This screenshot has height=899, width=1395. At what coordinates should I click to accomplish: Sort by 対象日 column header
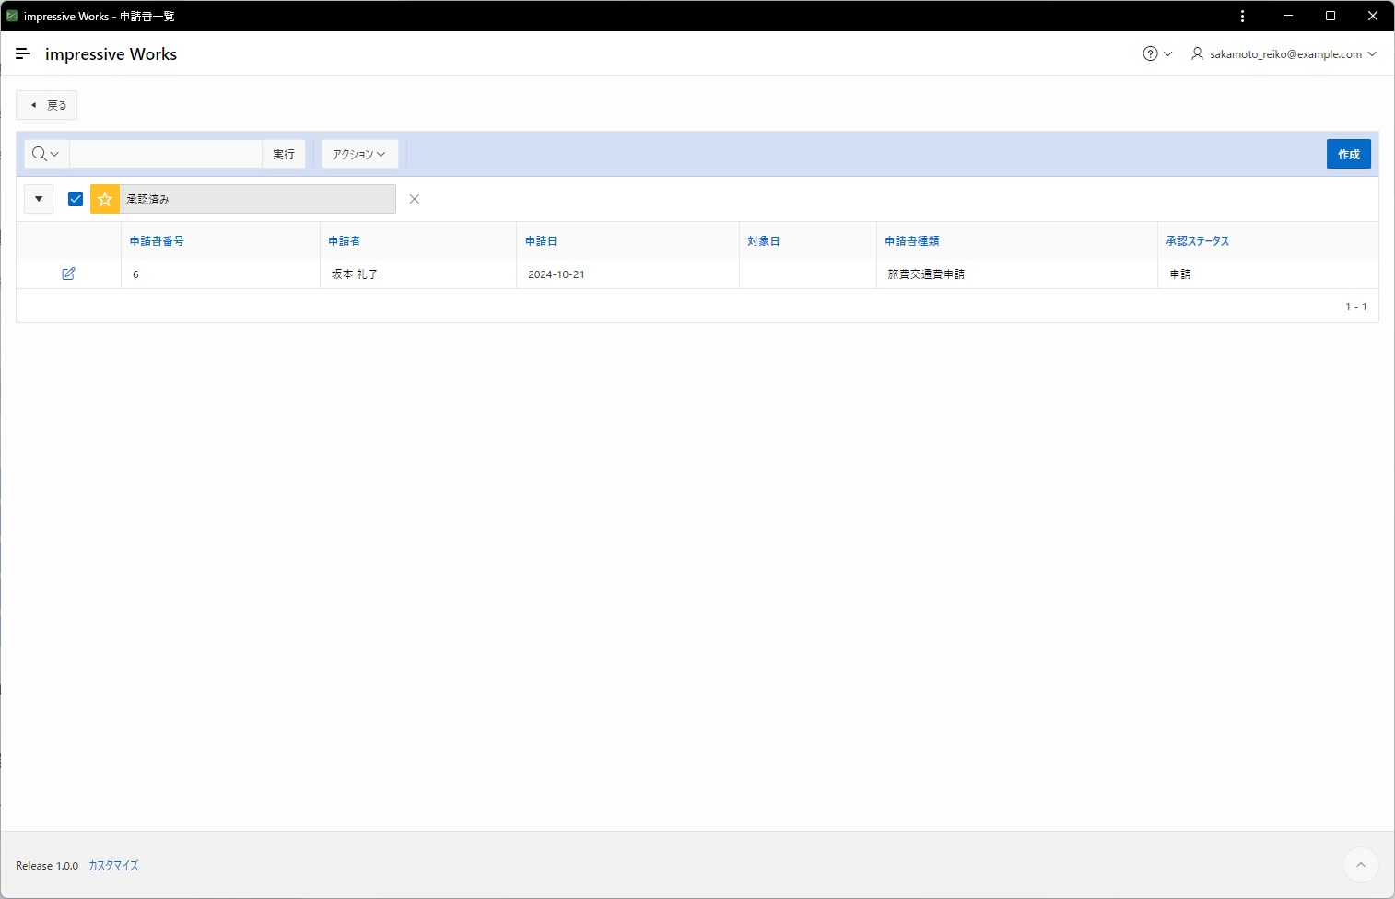tap(764, 241)
